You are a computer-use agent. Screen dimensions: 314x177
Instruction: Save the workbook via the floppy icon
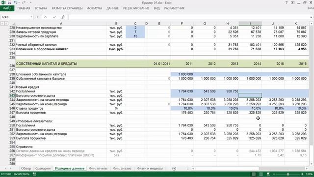click(x=9, y=2)
